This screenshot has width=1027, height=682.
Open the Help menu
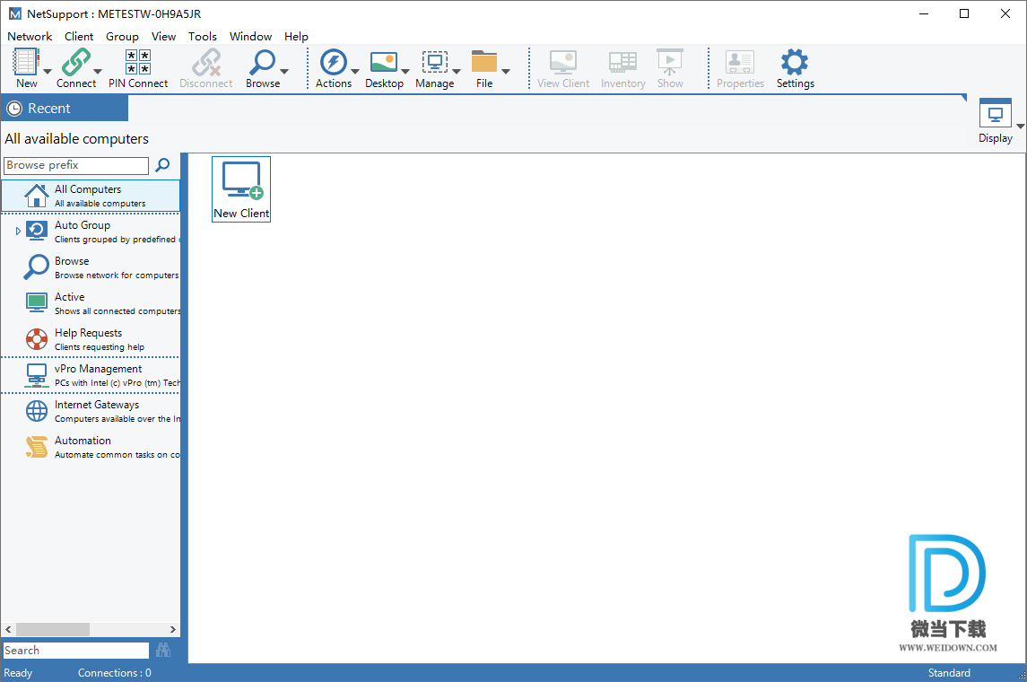(296, 37)
